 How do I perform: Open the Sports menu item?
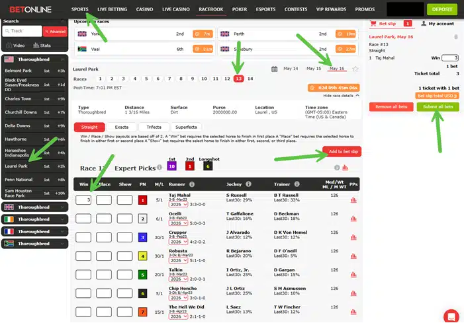[79, 9]
